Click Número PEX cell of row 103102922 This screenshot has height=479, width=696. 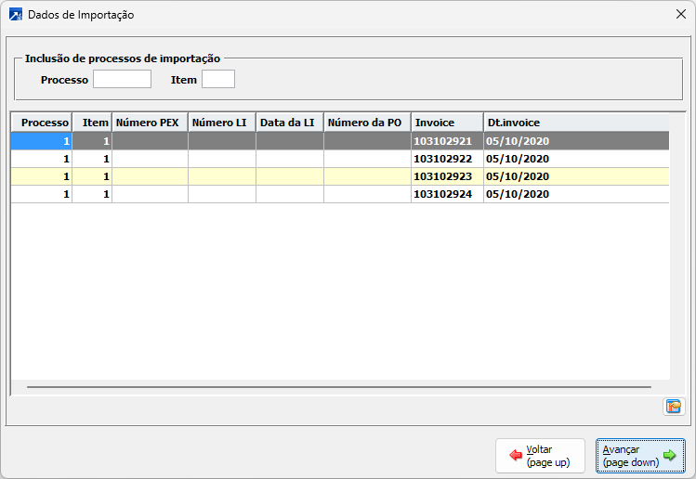tap(150, 159)
